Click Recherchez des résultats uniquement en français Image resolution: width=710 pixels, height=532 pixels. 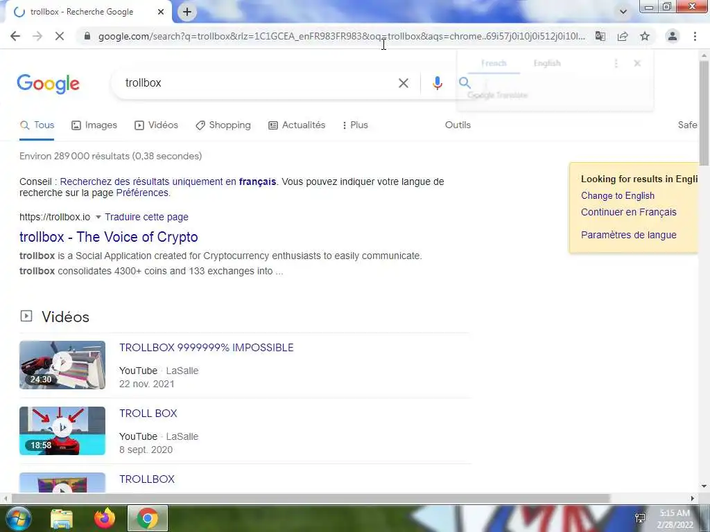click(168, 182)
